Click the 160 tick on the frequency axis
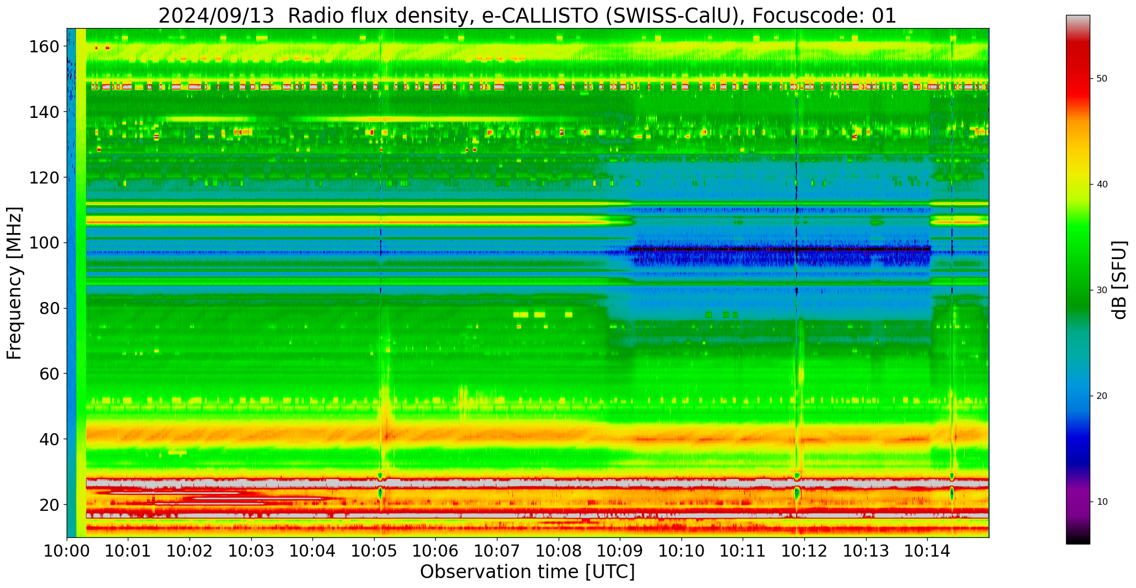 pyautogui.click(x=44, y=46)
